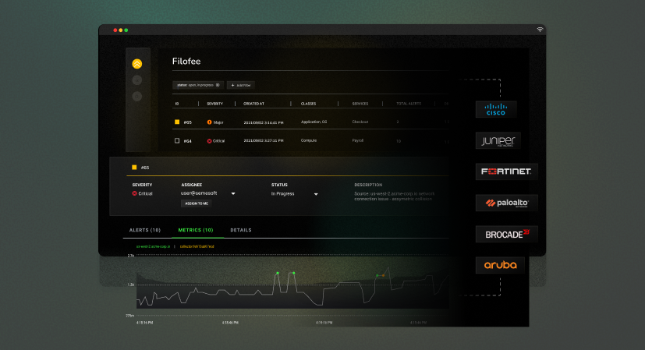Select the Metrics (10) tab
The image size is (645, 350).
pyautogui.click(x=196, y=230)
